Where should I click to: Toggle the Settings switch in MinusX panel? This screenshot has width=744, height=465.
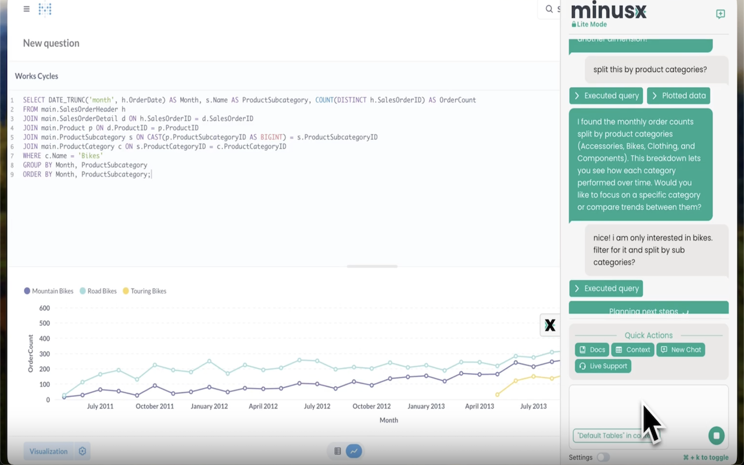coord(603,457)
